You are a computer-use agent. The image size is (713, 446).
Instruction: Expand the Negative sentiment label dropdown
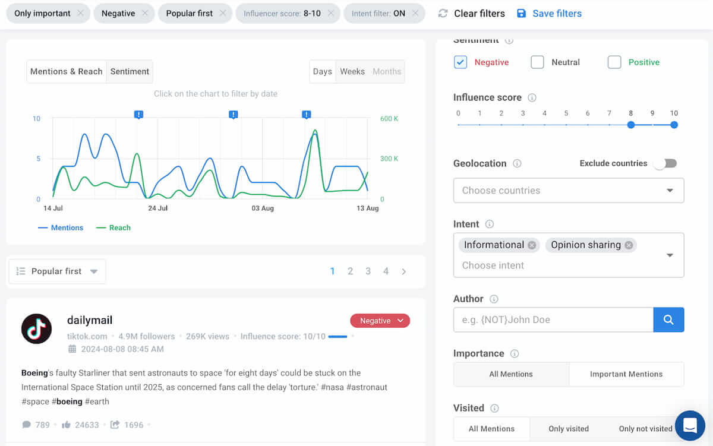point(400,321)
